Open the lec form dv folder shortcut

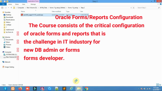coord(10,32)
